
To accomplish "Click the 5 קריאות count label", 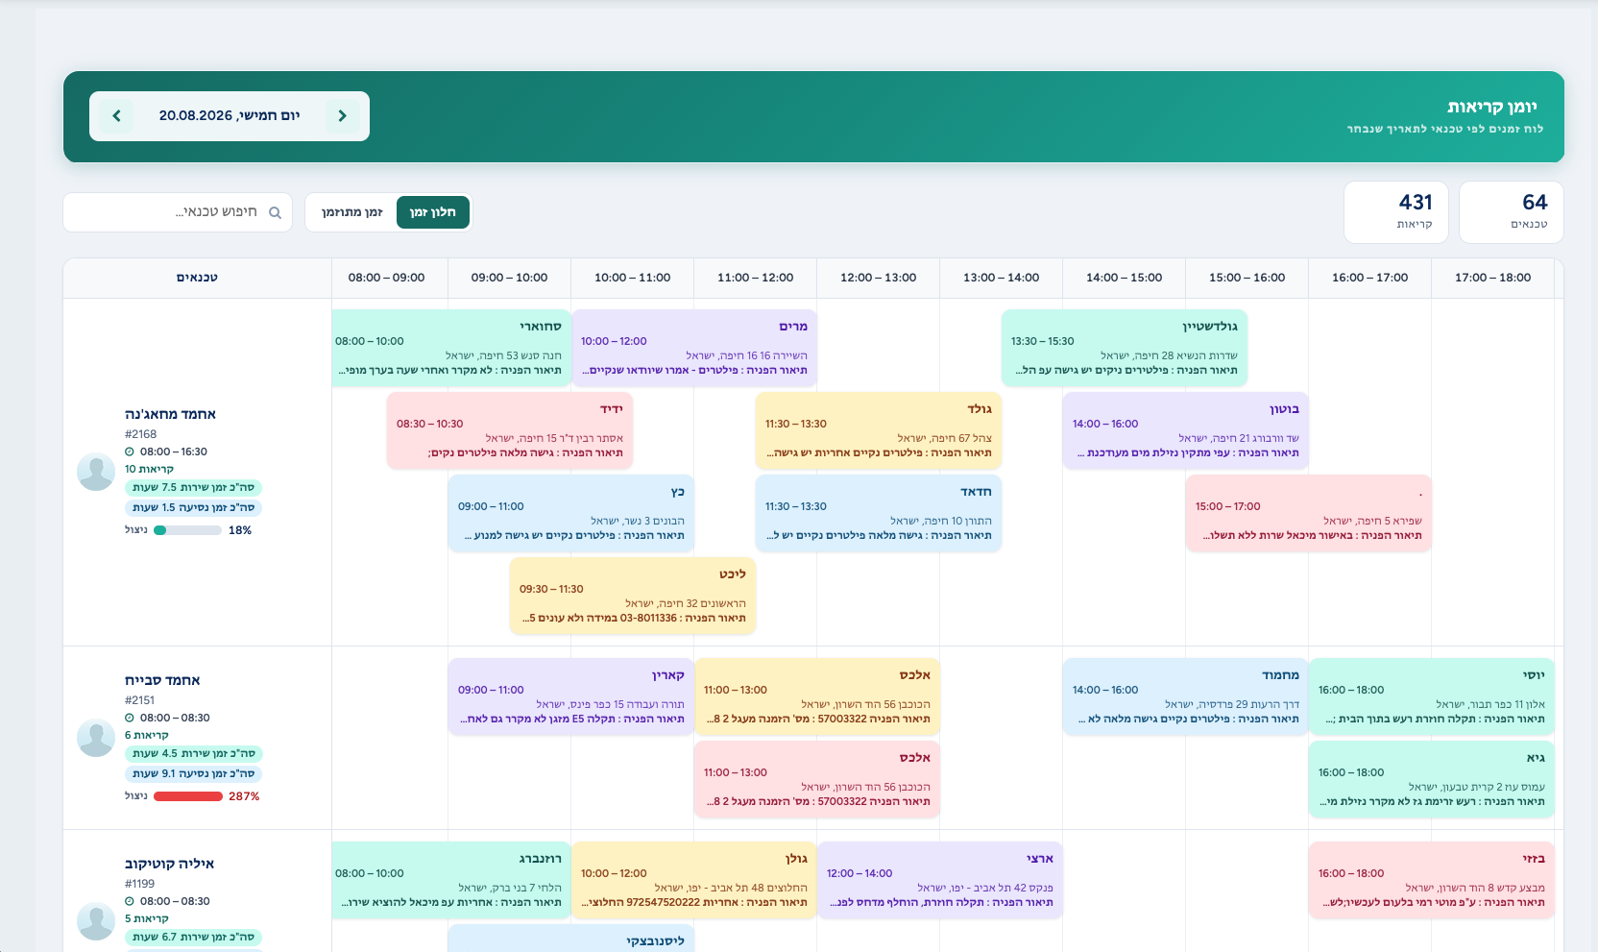I will [147, 919].
